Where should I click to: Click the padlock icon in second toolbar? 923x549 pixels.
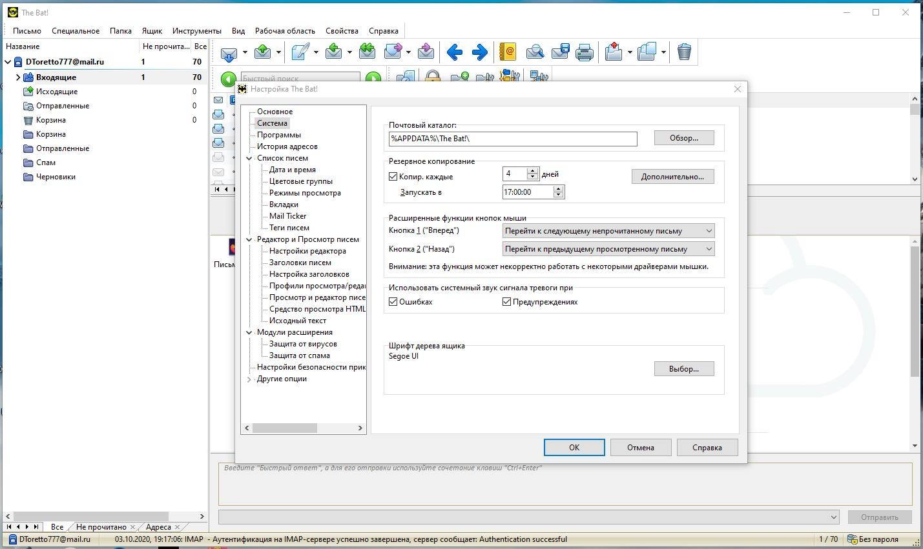tap(433, 77)
